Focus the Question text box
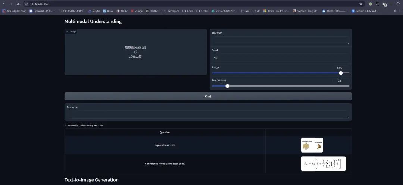The width and height of the screenshot is (403, 185). [281, 40]
